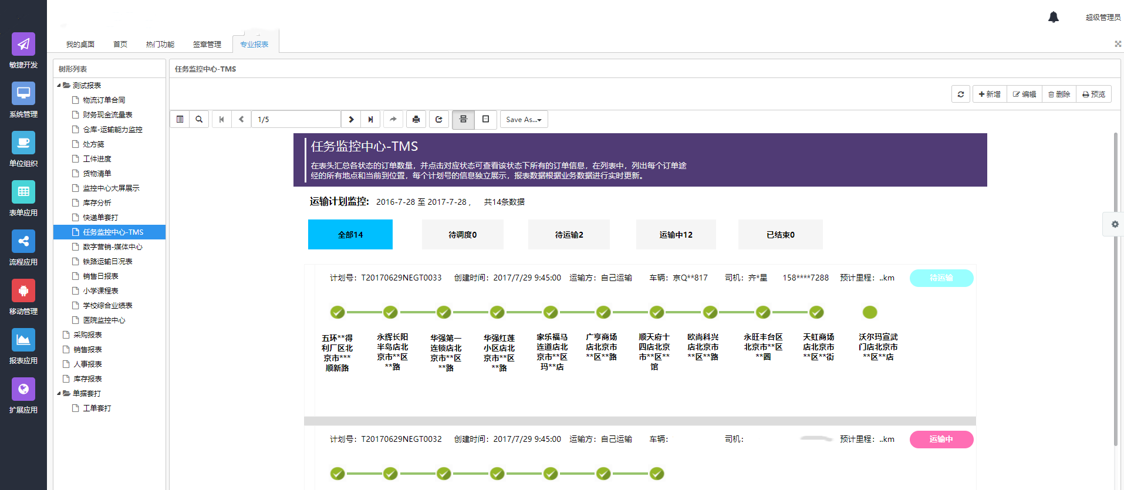The height and width of the screenshot is (490, 1124).
Task: Click refresh icon beside 新增 button
Action: pyautogui.click(x=961, y=94)
